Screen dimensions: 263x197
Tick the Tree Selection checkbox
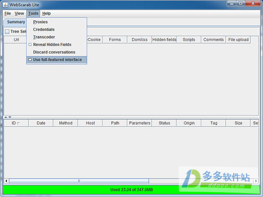[x=7, y=32]
